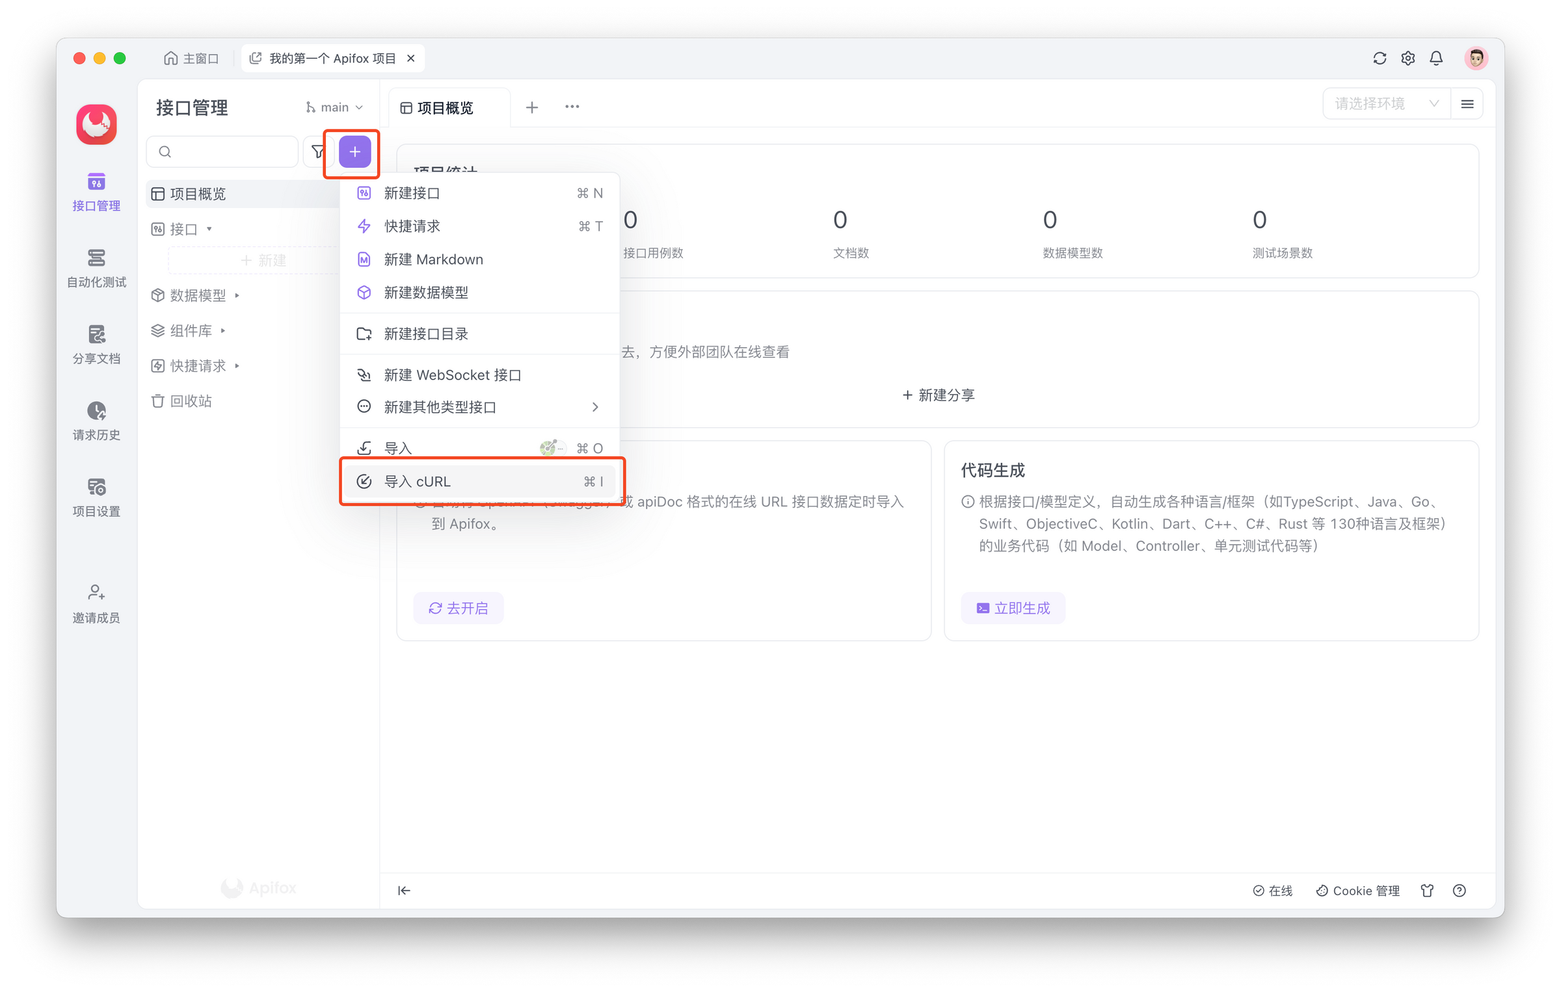View 请求历史 from the sidebar
Viewport: 1561px width, 992px height.
(96, 421)
